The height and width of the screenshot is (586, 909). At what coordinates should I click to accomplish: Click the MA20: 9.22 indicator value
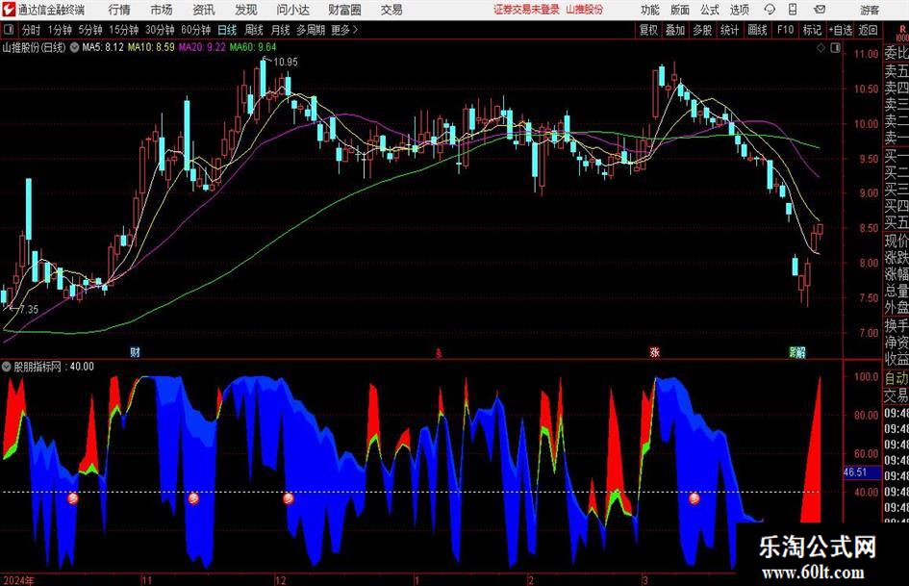pos(202,47)
